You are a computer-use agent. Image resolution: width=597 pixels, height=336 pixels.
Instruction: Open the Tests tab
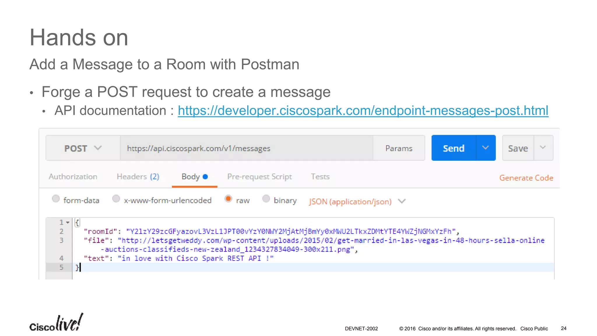[320, 177]
